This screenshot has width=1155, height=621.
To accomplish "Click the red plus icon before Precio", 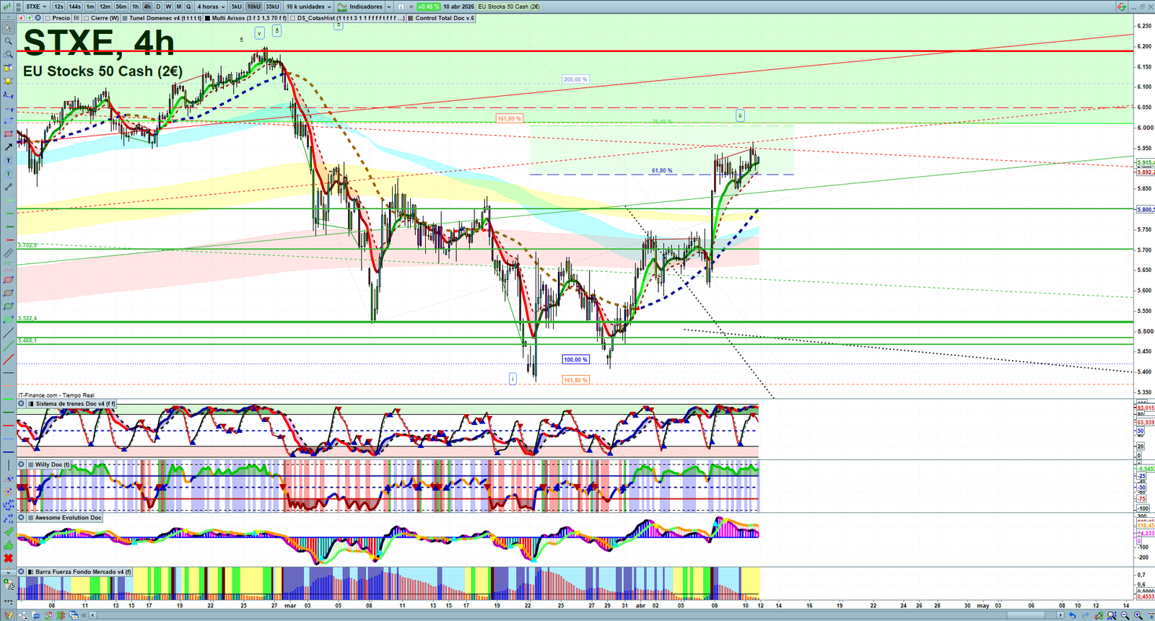I will click(x=22, y=18).
